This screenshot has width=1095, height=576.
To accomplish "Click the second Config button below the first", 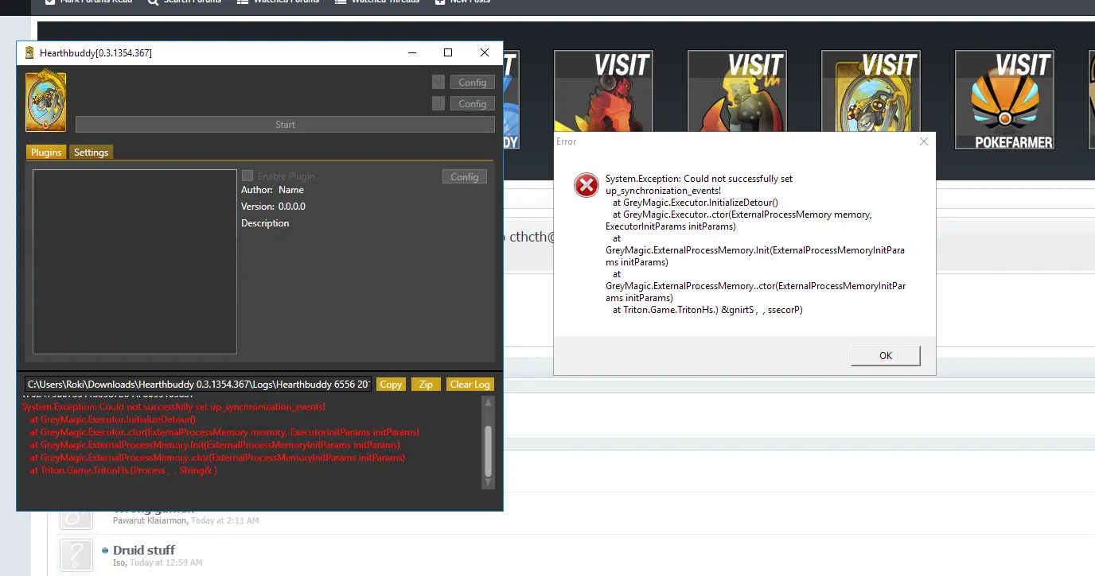I will [x=472, y=103].
